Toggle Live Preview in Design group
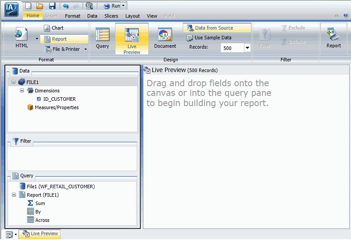The height and width of the screenshot is (240, 351). tap(132, 39)
